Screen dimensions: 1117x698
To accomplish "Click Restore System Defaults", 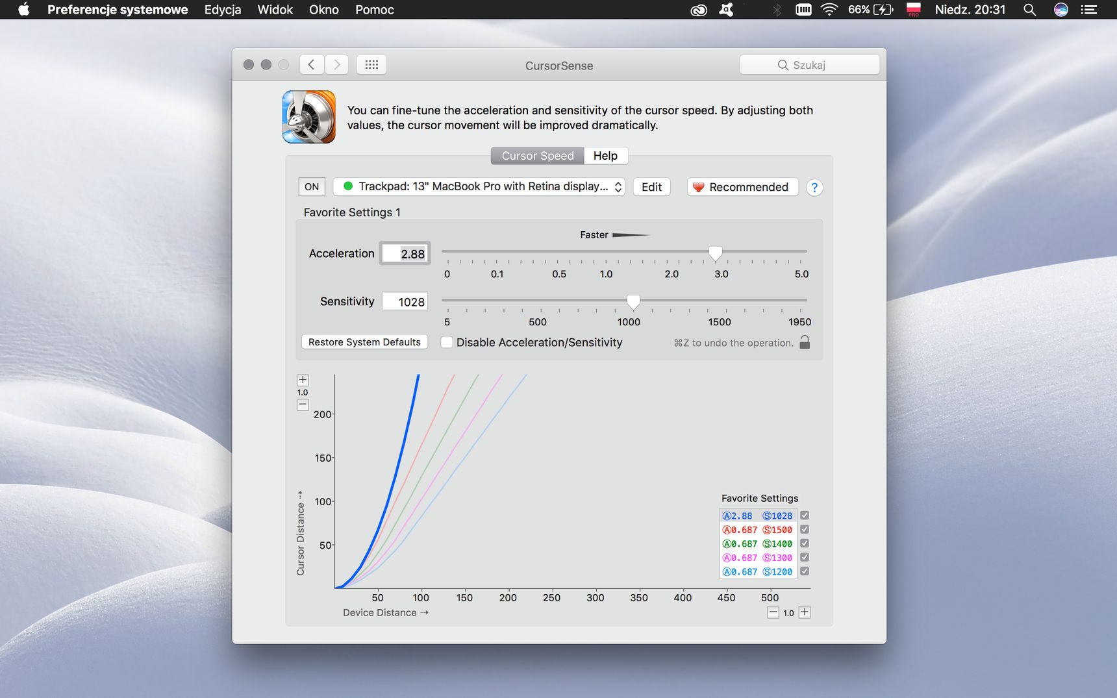I will point(364,342).
